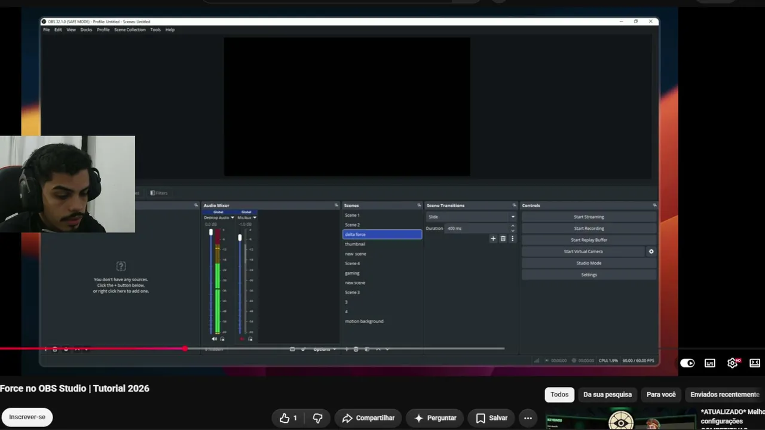The height and width of the screenshot is (430, 765).
Task: Open the Desktop Audio channel dropdown
Action: tap(232, 217)
